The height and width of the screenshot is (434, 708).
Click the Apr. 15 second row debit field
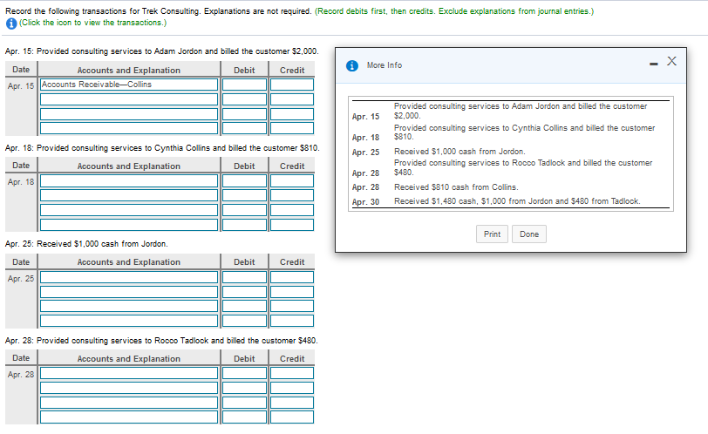pos(245,99)
